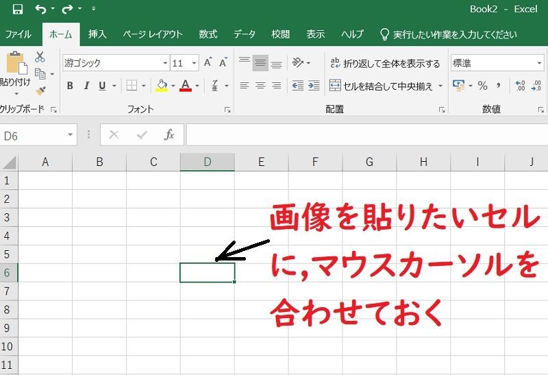548x375 pixels.
Task: Expand the 貼り付け paste options arrow
Action: click(16, 94)
